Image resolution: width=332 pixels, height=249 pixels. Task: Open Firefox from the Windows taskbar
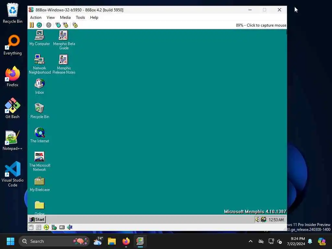pos(126,241)
